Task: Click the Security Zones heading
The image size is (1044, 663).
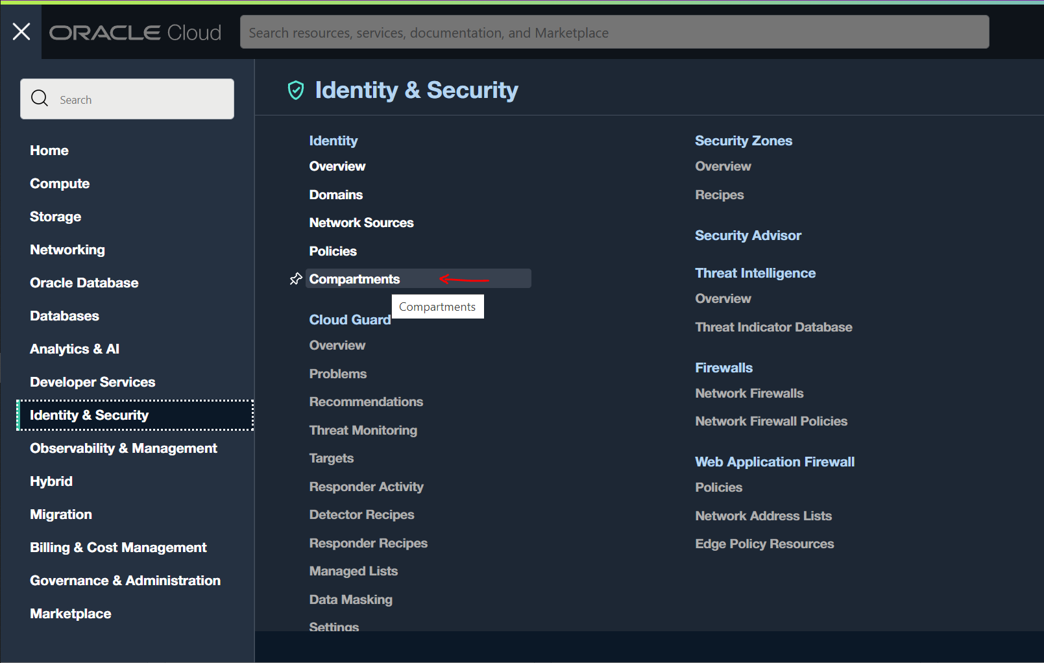Action: coord(744,141)
